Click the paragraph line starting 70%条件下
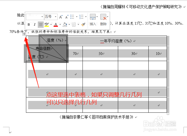Viewport: 187px width, 136px height. coord(61,32)
